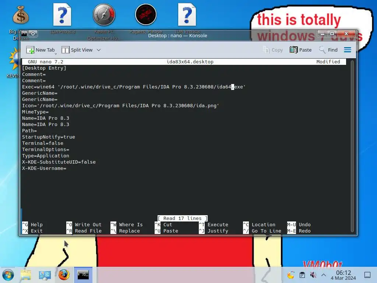The height and width of the screenshot is (283, 377).
Task: Launch Firefox from the taskbar
Action: pyautogui.click(x=64, y=275)
